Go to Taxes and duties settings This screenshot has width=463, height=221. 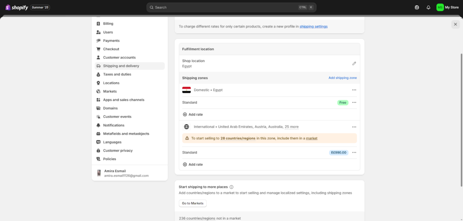[x=117, y=74]
